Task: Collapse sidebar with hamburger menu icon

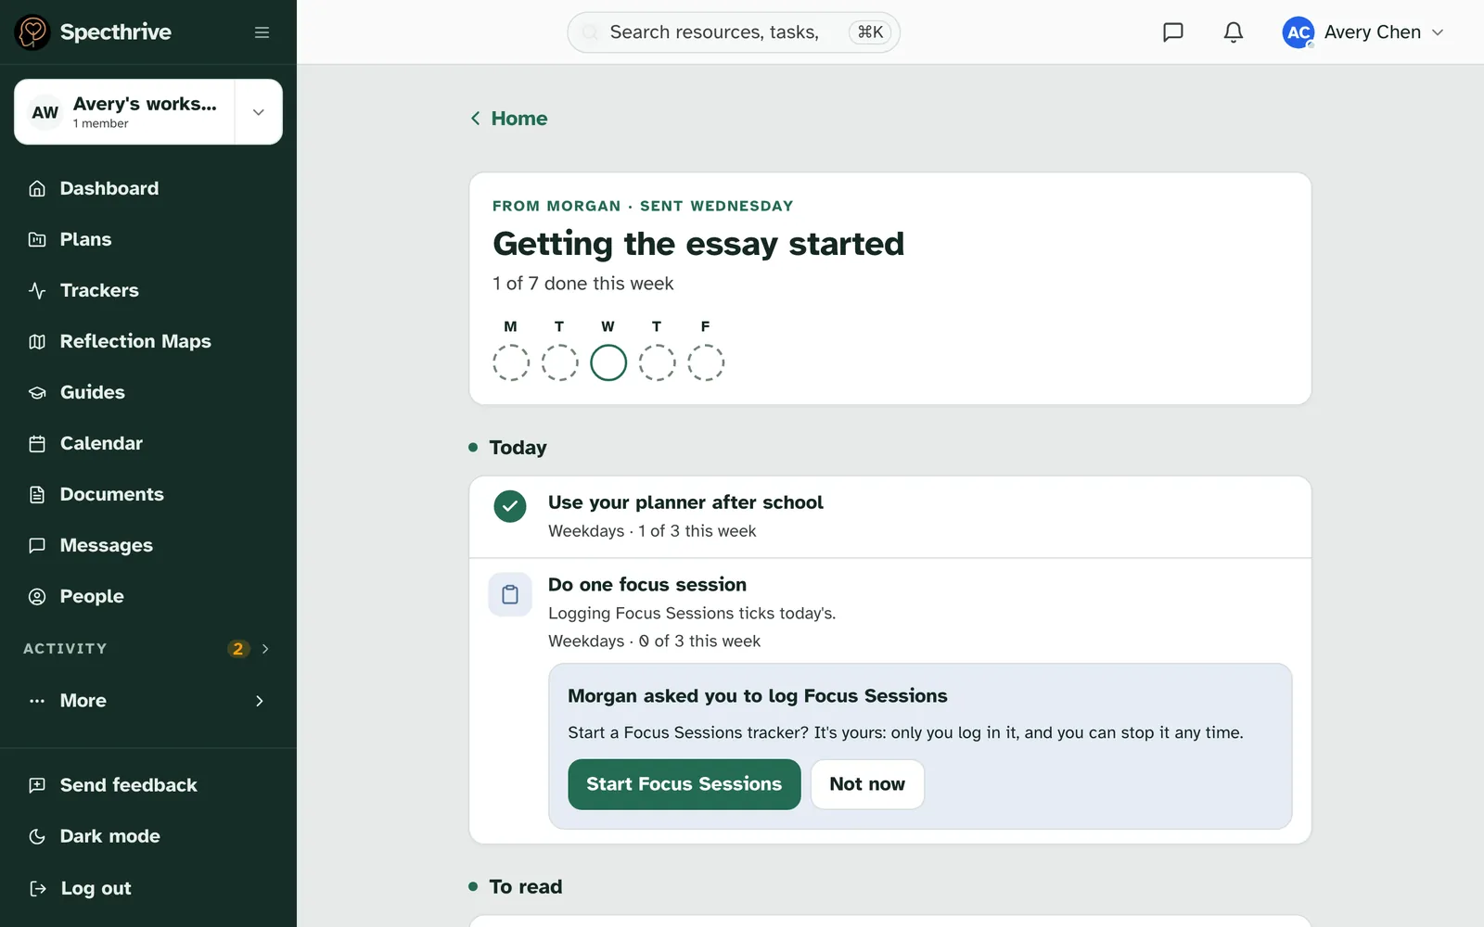Action: click(262, 32)
